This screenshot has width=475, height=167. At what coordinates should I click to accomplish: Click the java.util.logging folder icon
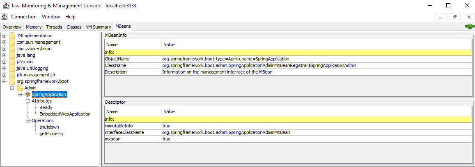click(x=12, y=68)
